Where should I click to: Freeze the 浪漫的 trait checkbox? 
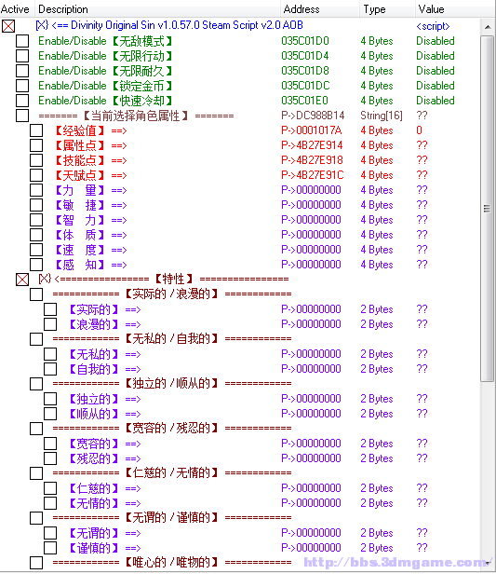pos(50,324)
